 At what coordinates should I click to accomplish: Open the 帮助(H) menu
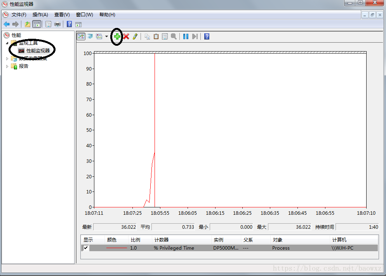pos(107,15)
